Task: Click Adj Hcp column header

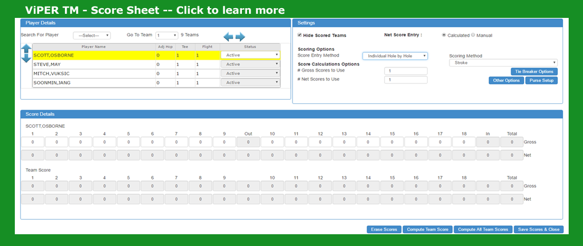Action: tap(166, 47)
